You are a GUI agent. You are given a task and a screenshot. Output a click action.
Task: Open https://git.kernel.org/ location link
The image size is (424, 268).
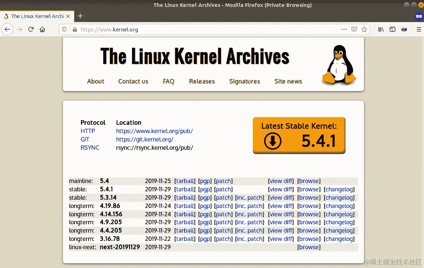tap(145, 140)
